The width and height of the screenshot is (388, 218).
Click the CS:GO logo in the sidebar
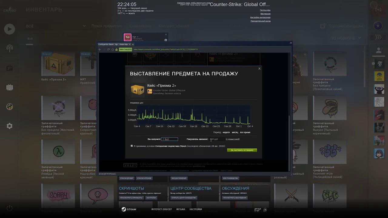point(9,10)
